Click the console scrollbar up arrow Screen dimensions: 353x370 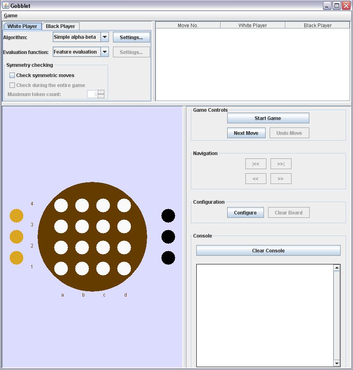(337, 268)
